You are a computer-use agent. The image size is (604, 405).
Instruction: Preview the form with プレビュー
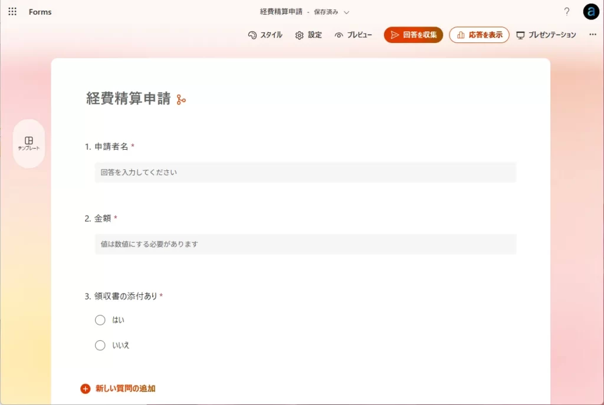point(354,35)
